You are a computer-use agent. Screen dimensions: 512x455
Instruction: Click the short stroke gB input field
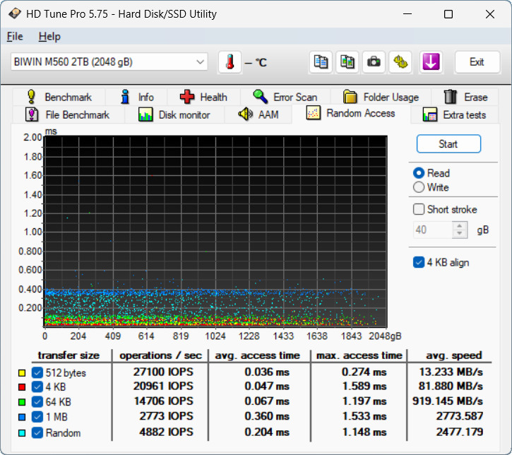pyautogui.click(x=433, y=230)
